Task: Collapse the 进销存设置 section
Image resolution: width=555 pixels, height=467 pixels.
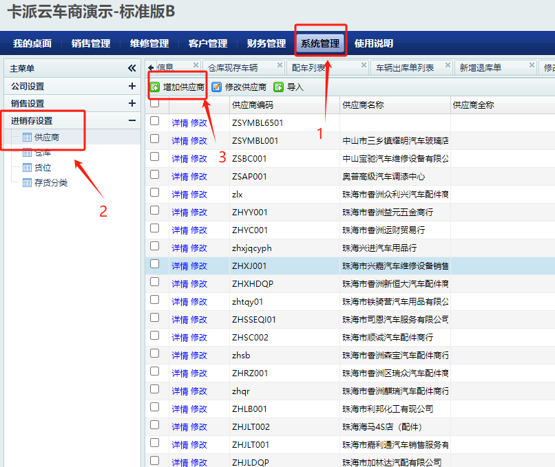Action: [x=132, y=120]
